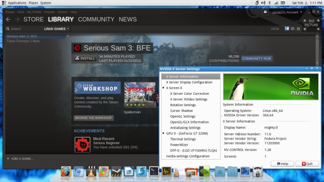Open the View menu in Steam
Screen dimensions: 324x182
point(20,12)
